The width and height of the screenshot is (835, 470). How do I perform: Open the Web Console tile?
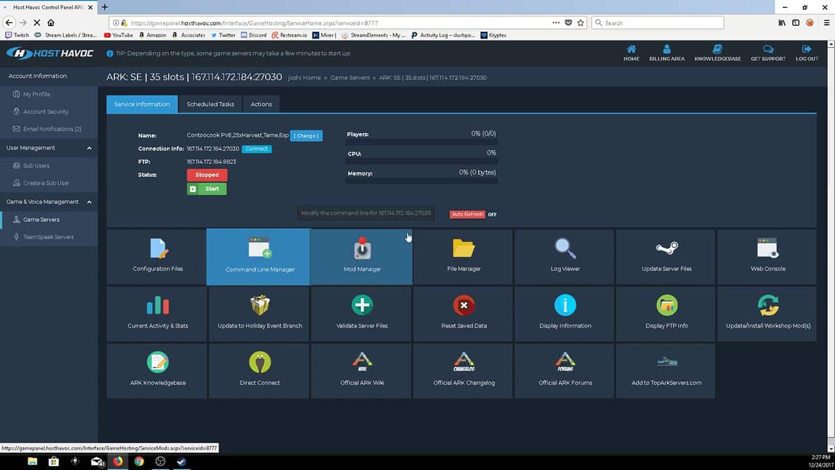(768, 257)
